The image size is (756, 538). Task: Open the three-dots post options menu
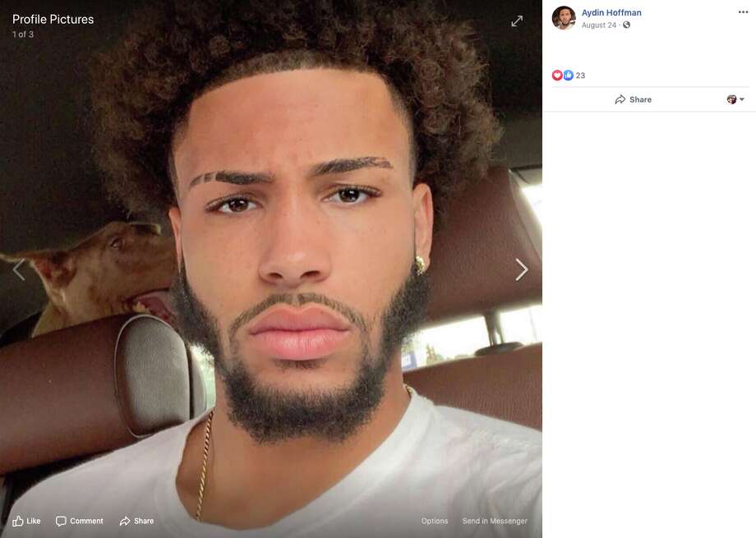click(x=743, y=12)
